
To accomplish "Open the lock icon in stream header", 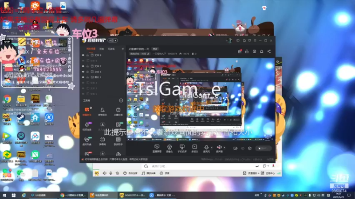I will [x=247, y=51].
